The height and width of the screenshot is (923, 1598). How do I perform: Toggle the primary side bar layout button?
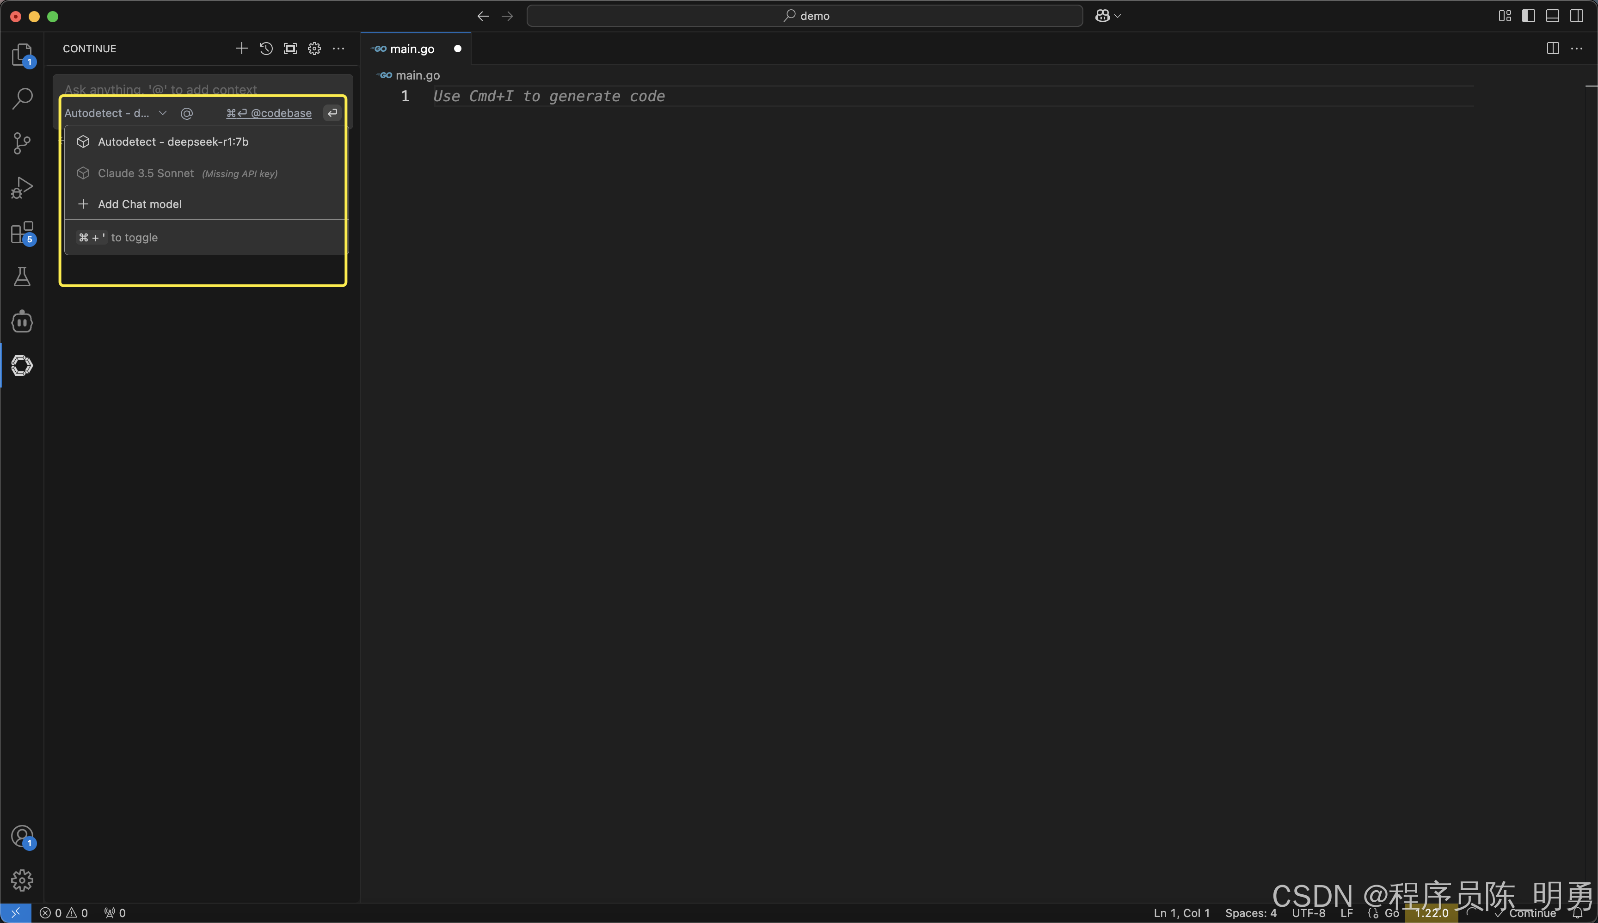pyautogui.click(x=1528, y=16)
